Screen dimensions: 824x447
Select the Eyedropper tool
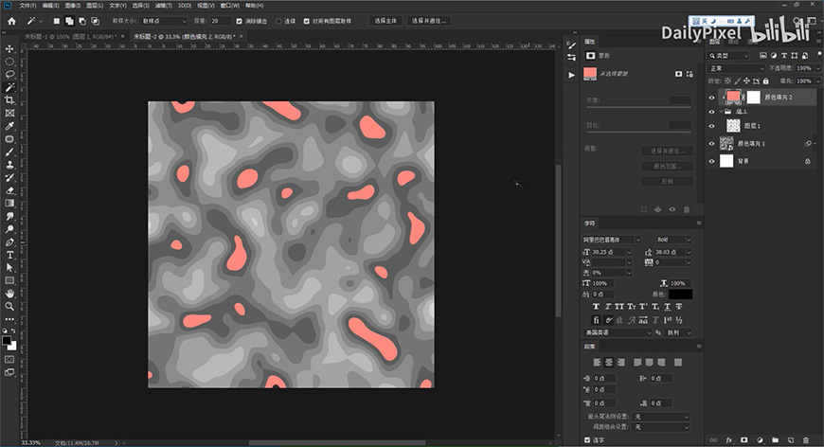[9, 125]
